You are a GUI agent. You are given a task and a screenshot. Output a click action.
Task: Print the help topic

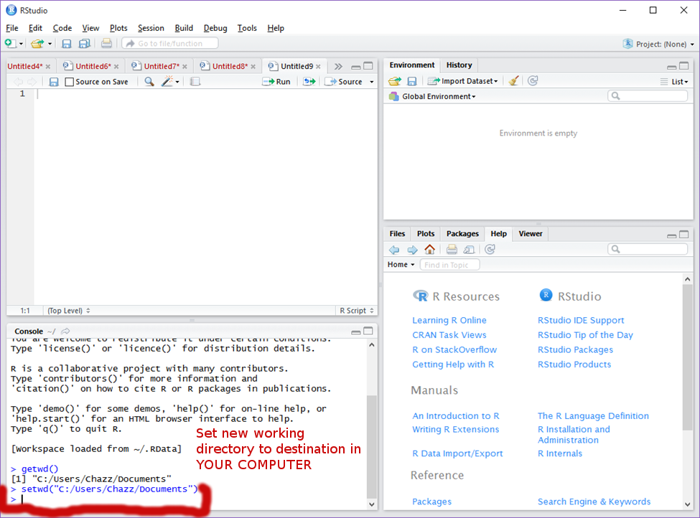point(452,250)
